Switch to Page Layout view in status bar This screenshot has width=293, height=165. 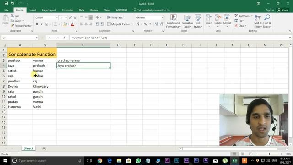pos(242,154)
